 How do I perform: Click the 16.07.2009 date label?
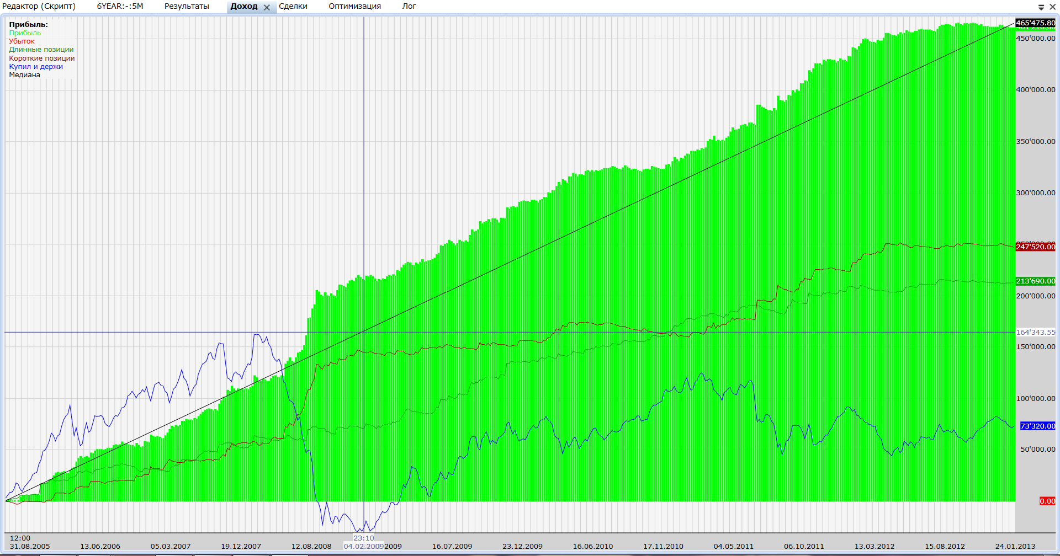tap(452, 547)
